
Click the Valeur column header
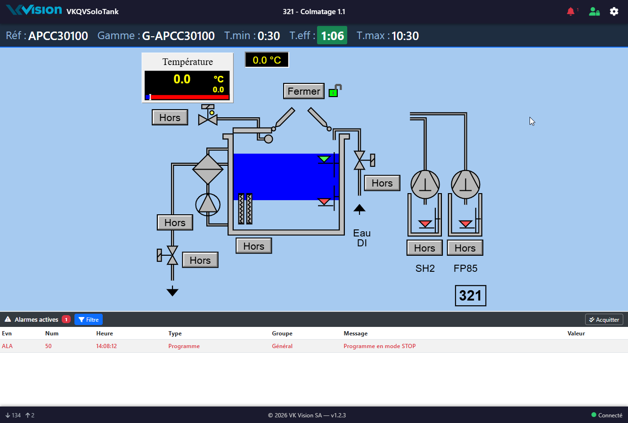(576, 334)
